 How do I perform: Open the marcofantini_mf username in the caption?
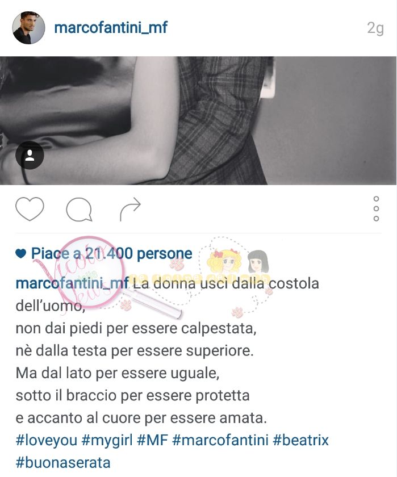click(72, 283)
